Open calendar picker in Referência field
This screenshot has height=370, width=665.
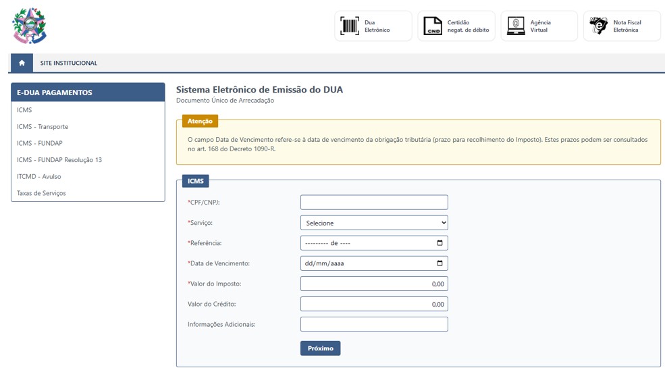440,243
